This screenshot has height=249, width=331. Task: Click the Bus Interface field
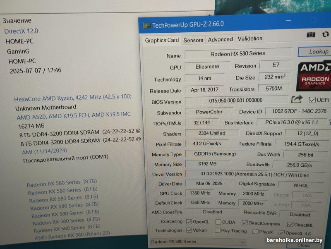(x=292, y=122)
